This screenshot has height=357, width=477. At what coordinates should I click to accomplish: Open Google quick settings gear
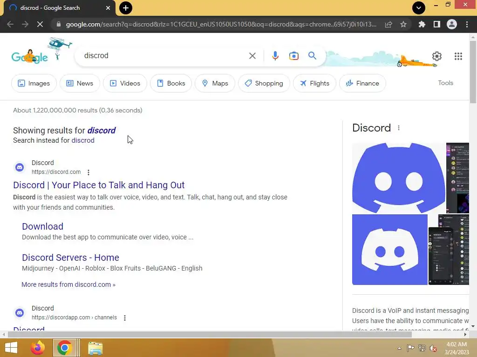pyautogui.click(x=437, y=56)
